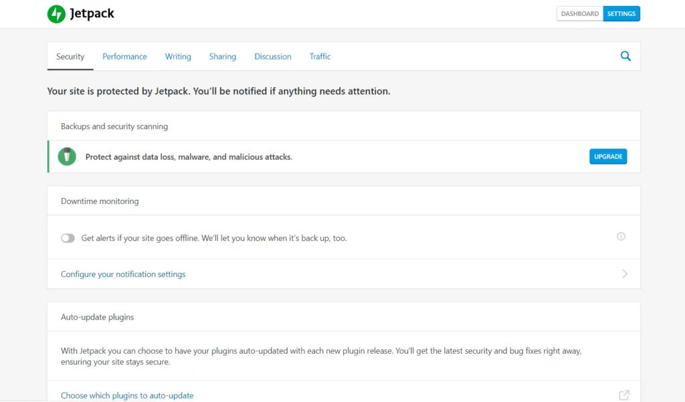Click the Protect against data loss text
This screenshot has height=402, width=685.
[189, 157]
